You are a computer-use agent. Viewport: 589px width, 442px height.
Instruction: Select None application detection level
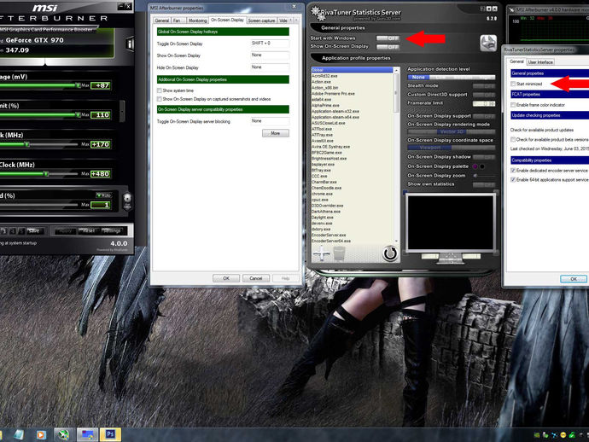pyautogui.click(x=418, y=77)
